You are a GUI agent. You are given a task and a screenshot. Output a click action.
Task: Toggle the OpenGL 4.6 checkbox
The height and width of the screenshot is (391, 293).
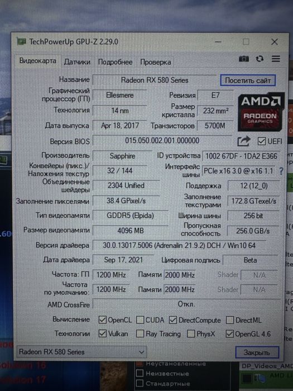click(230, 334)
